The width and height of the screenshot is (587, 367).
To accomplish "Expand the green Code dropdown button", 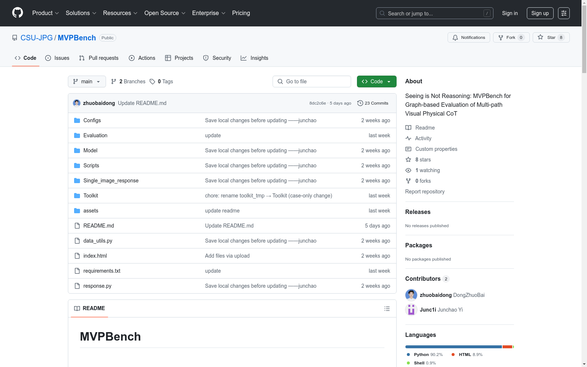I will tap(376, 81).
